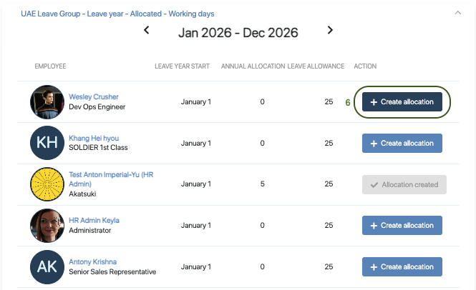Open Khang Hei hyou's profile link

(95, 138)
